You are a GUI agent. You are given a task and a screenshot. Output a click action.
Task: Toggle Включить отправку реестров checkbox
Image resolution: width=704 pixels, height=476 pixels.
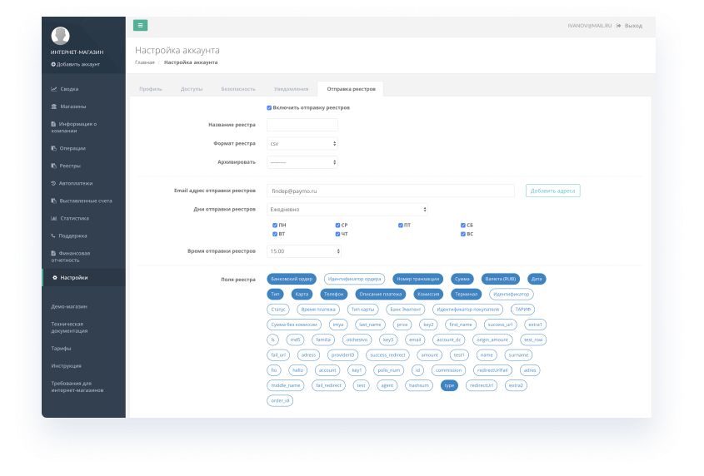pos(269,107)
